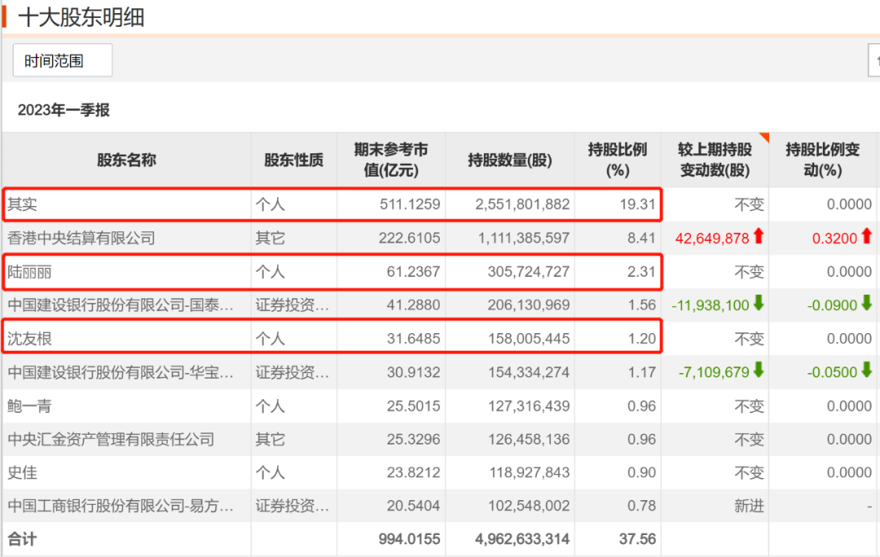
Task: Click the green change value -11,938,100
Action: (711, 305)
